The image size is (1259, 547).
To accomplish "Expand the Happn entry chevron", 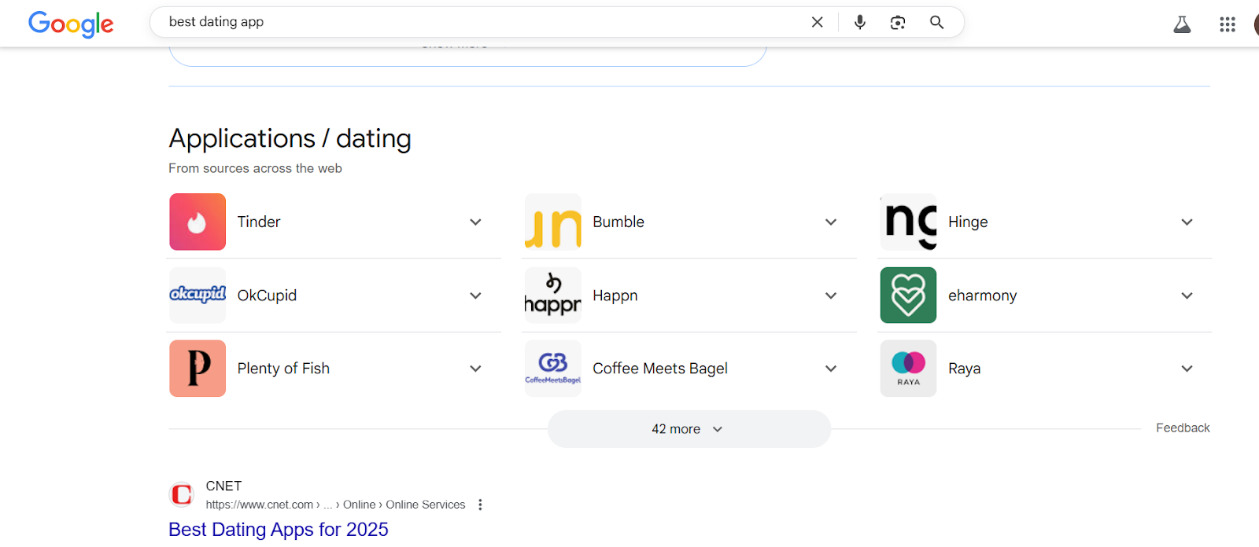I will [x=831, y=296].
